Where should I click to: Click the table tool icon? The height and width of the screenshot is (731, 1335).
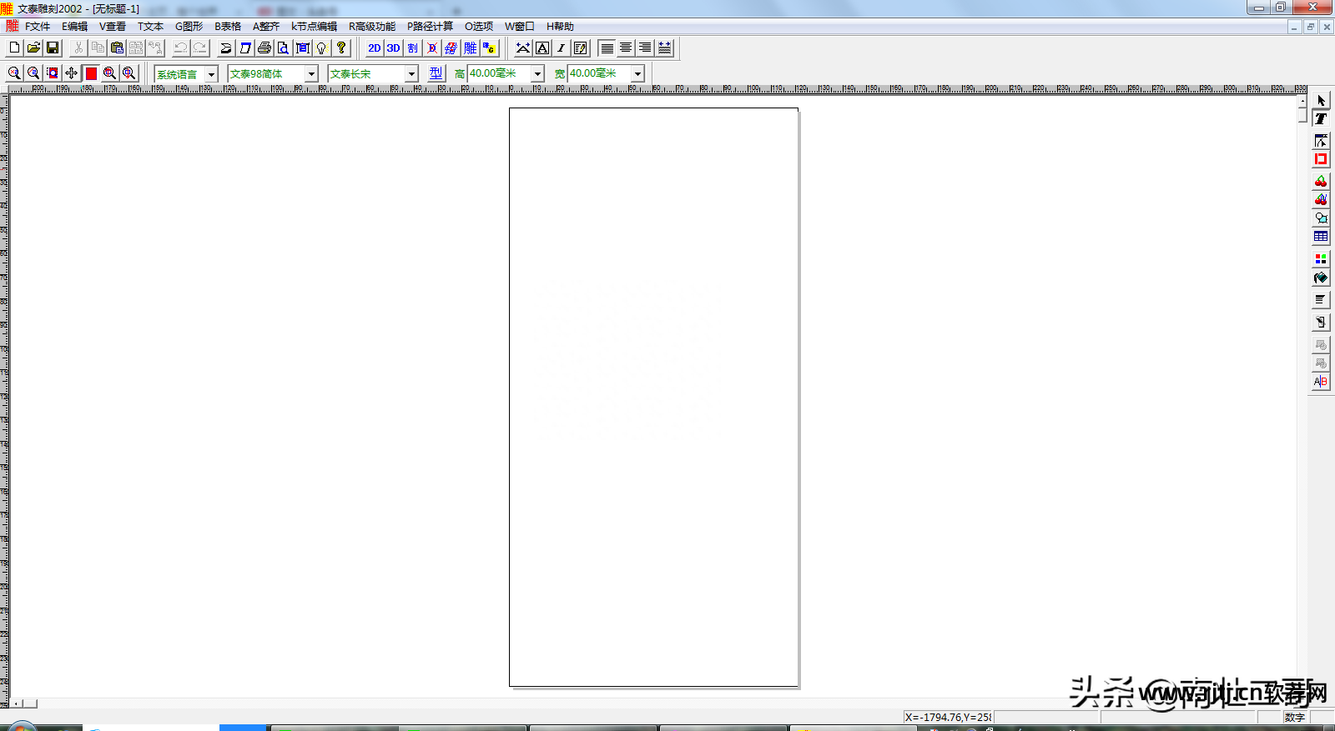(1320, 237)
